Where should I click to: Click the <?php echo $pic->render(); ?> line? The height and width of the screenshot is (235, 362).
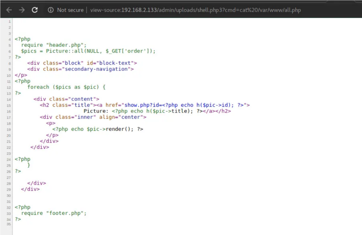(98, 129)
